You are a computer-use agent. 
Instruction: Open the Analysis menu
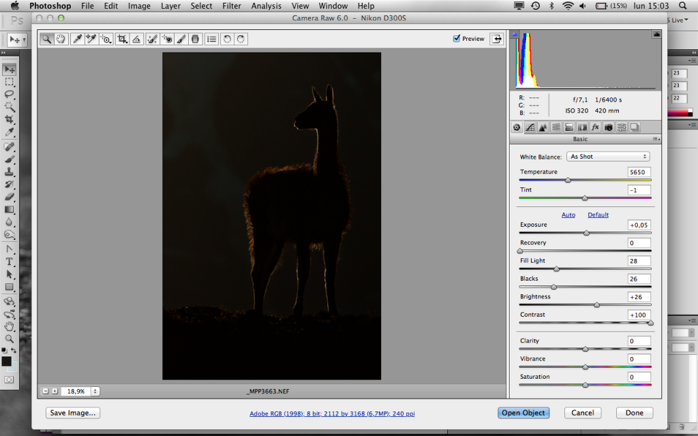tap(267, 5)
